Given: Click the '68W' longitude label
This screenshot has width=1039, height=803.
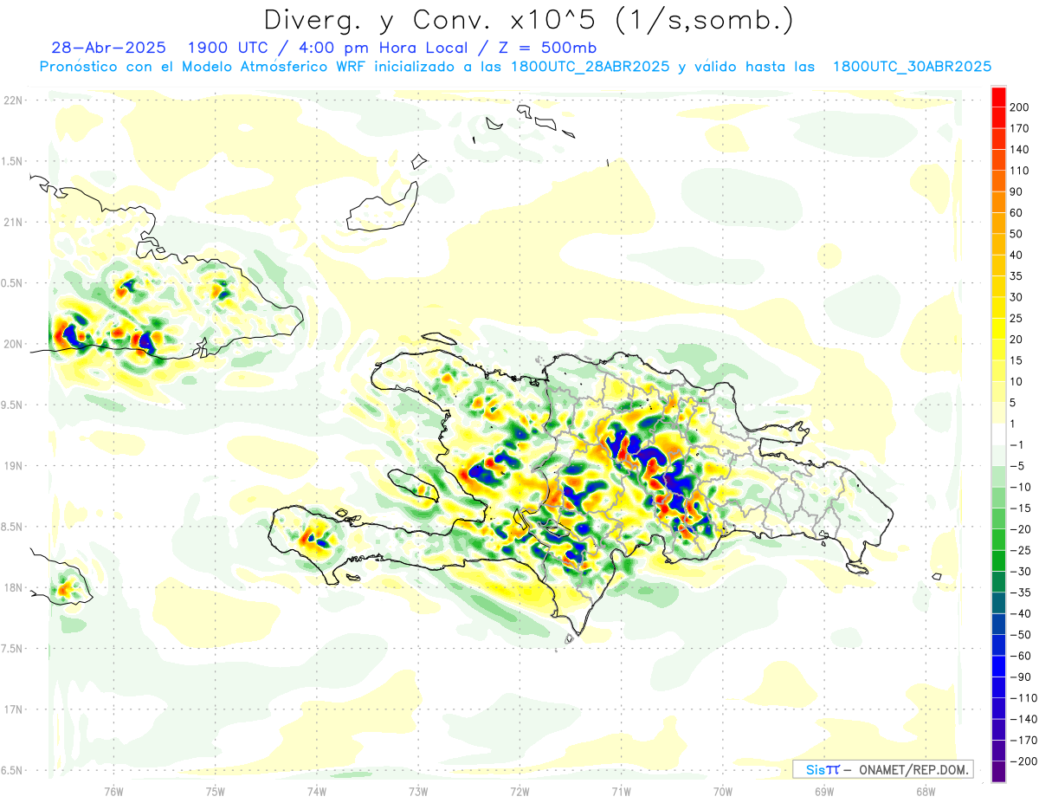Looking at the screenshot, I should pos(926,792).
